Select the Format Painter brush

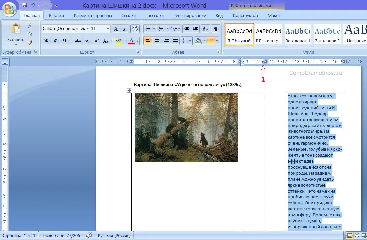(30, 43)
